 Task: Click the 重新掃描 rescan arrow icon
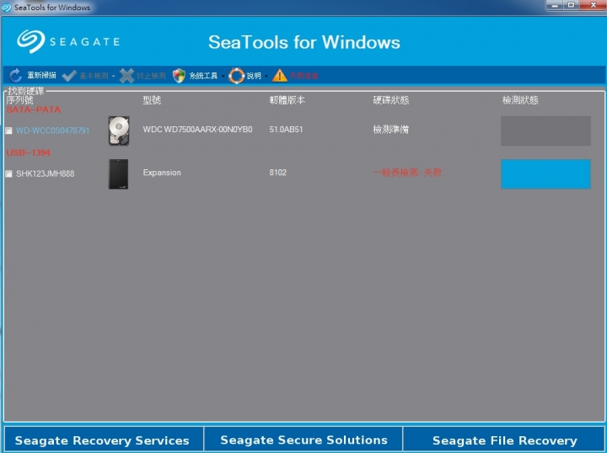[15, 76]
